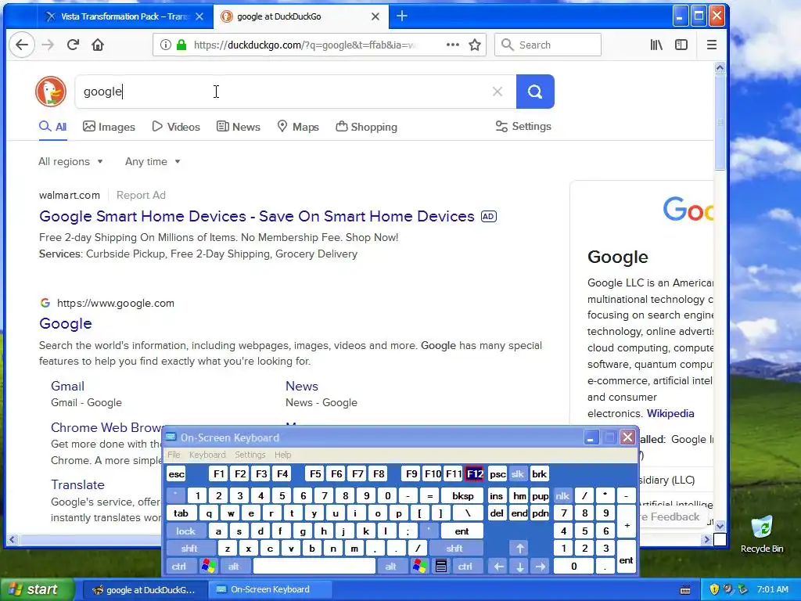Show sidebars icon in Firefox toolbar
The image size is (801, 601).
[x=681, y=45]
